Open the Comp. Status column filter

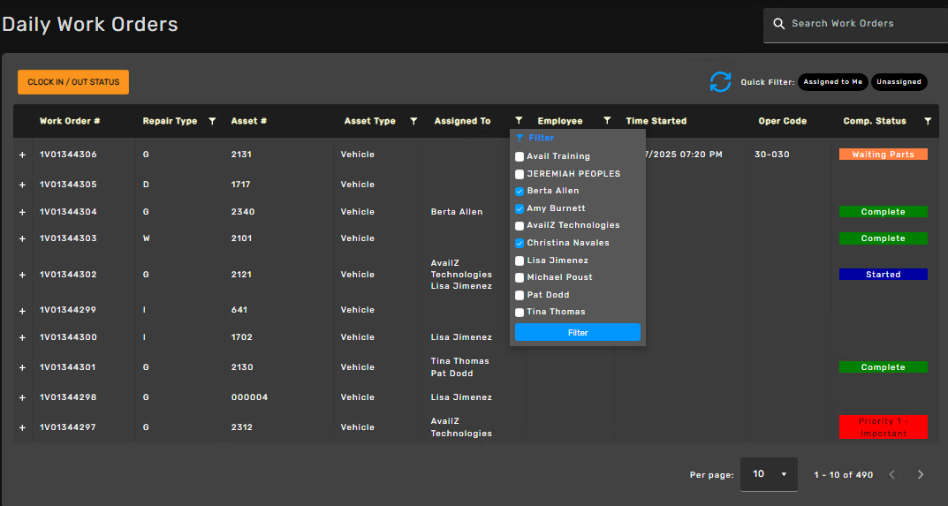(x=928, y=121)
